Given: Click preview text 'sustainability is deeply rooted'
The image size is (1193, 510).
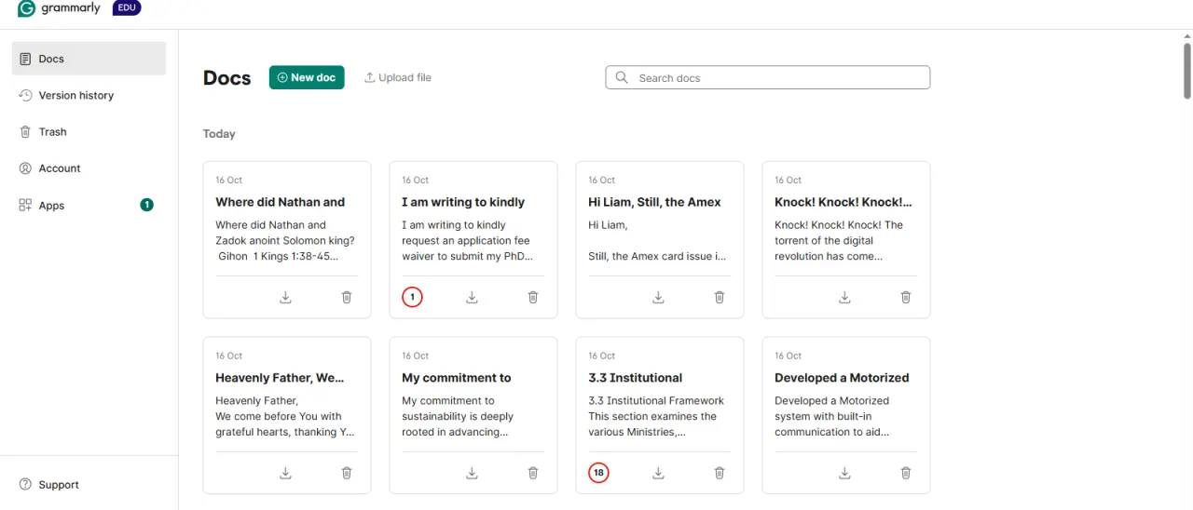Looking at the screenshot, I should [x=458, y=423].
